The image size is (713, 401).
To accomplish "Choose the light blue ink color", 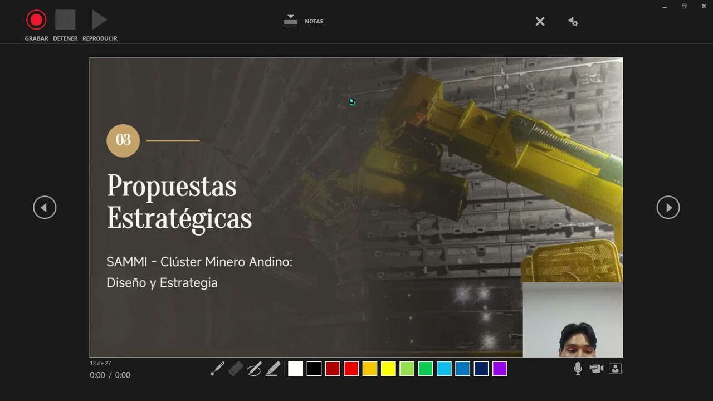I will click(x=444, y=369).
